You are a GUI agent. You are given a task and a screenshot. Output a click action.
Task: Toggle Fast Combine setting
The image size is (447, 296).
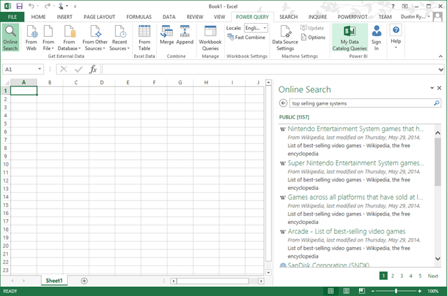[247, 37]
